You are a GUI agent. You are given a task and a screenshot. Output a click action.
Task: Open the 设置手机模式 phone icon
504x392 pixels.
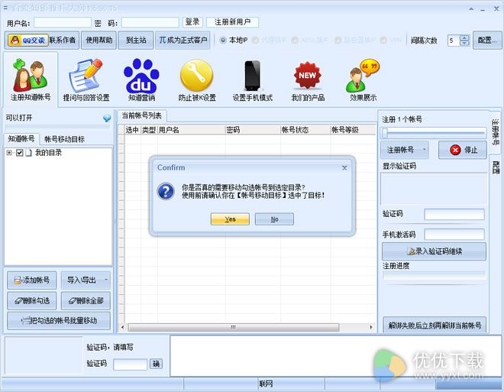(252, 79)
